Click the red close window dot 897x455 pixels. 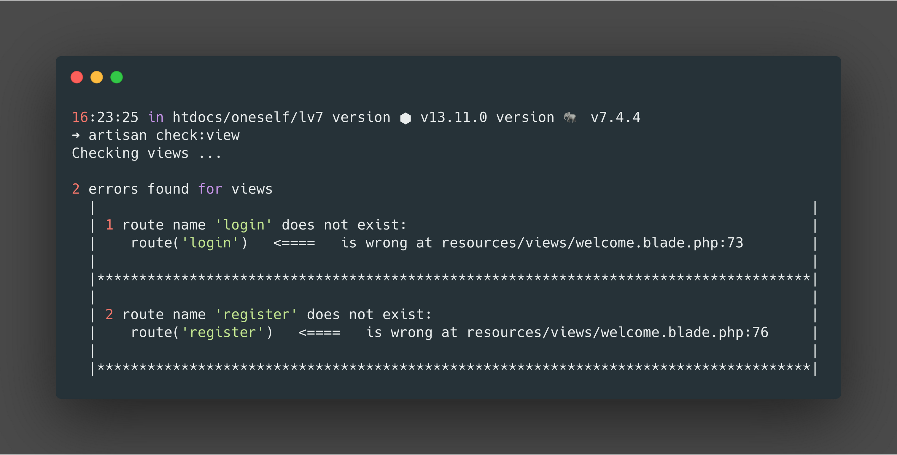(77, 77)
